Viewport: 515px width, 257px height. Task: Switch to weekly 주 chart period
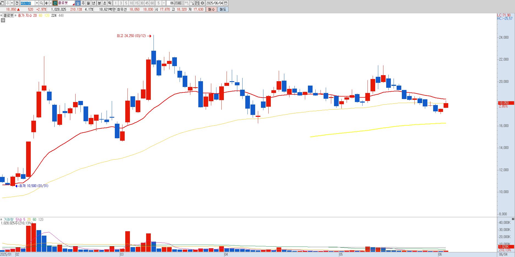[x=83, y=3]
